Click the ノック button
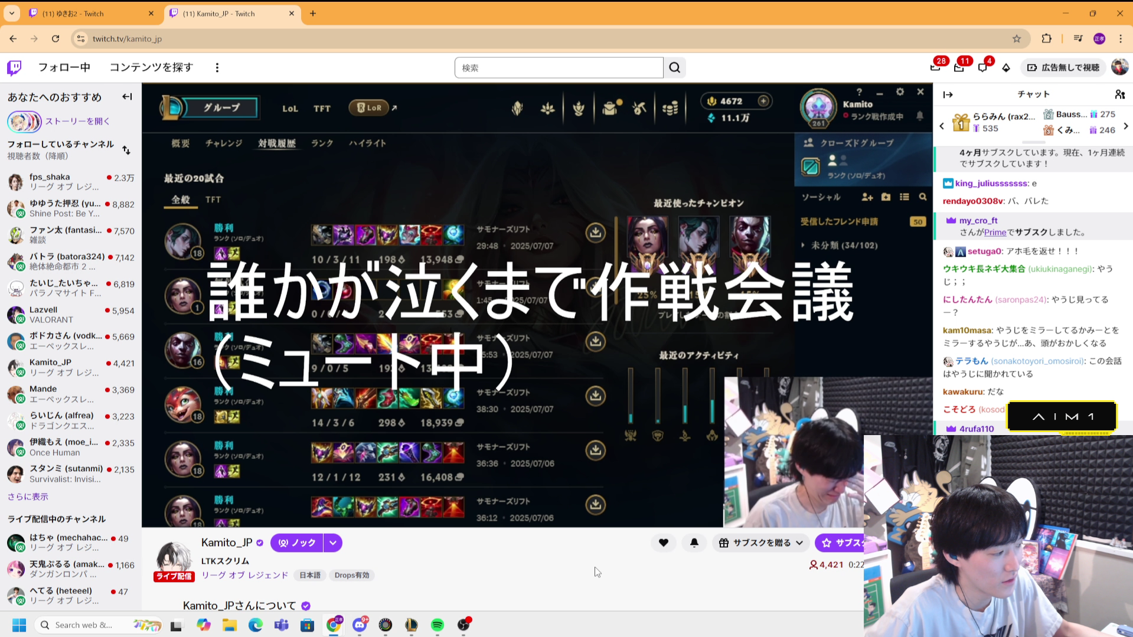 pyautogui.click(x=297, y=543)
